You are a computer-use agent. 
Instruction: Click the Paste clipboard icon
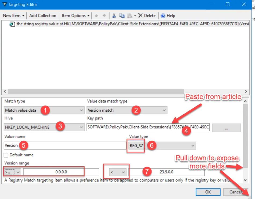coord(129,16)
